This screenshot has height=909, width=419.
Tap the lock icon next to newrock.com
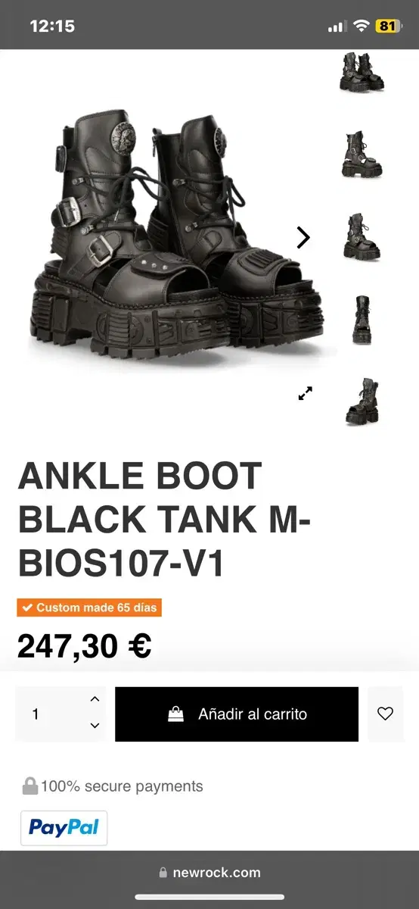pos(163,873)
